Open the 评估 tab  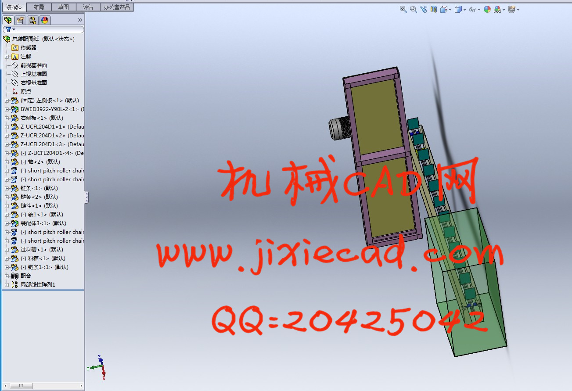click(x=88, y=7)
